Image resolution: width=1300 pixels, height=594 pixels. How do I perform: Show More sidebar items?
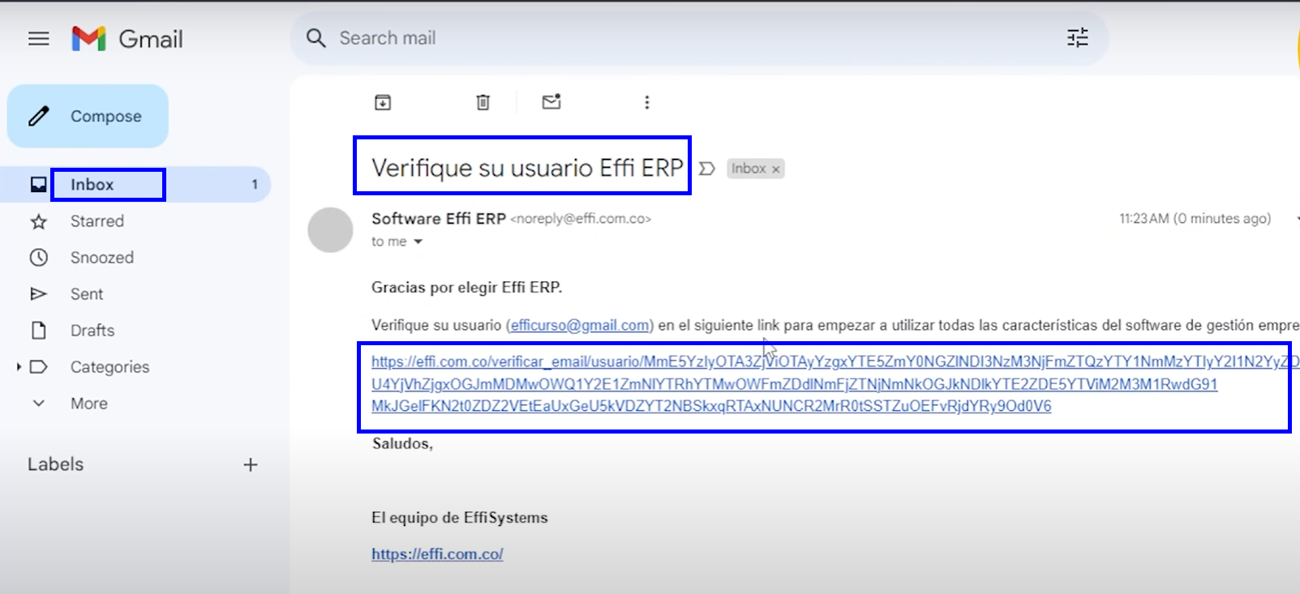click(x=89, y=404)
